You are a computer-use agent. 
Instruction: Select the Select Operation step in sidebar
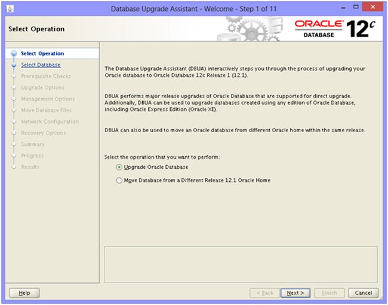[42, 54]
